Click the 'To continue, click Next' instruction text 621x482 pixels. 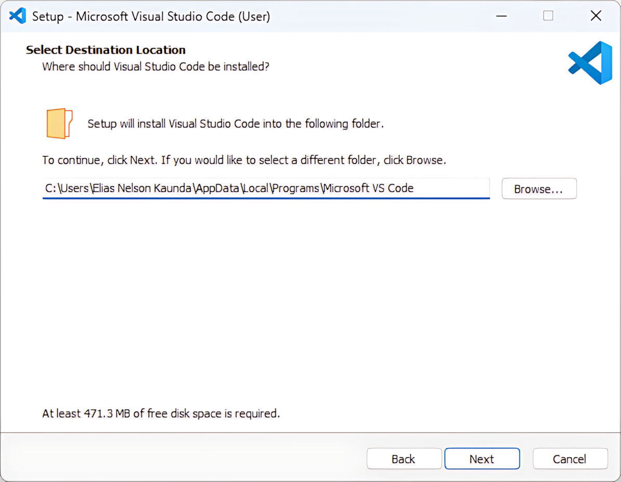point(244,160)
